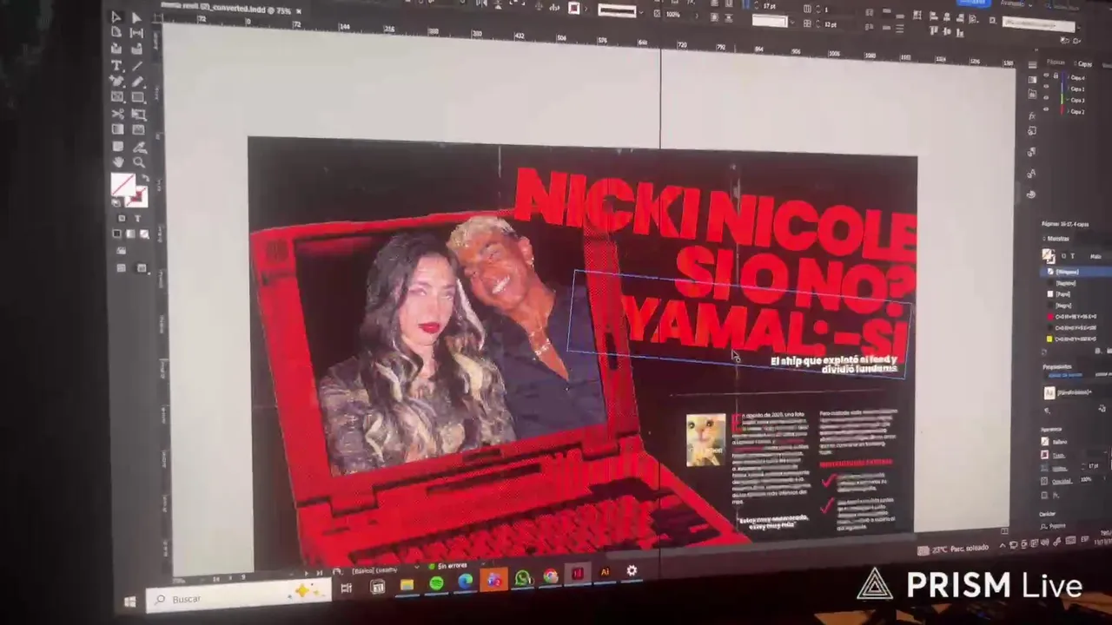The image size is (1112, 625).
Task: Pick the Pencil tool
Action: click(x=136, y=82)
